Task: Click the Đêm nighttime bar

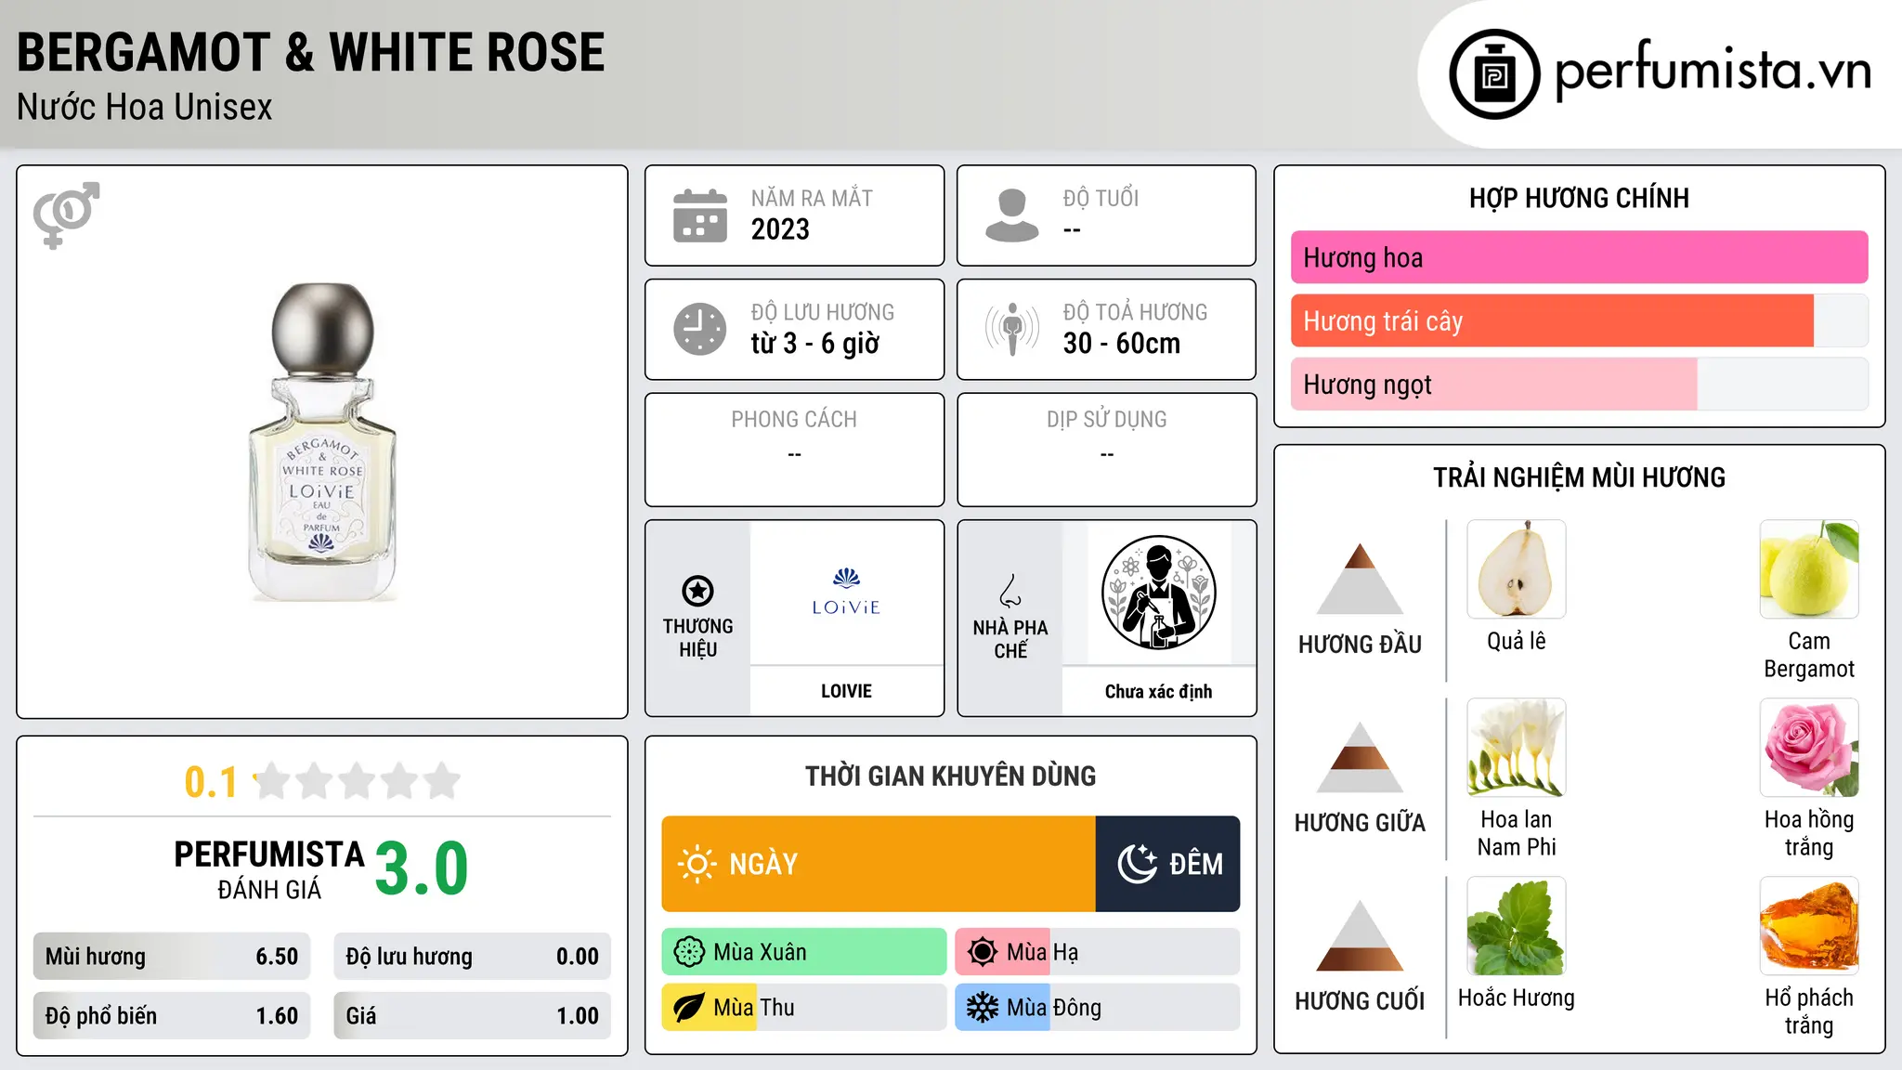Action: click(1167, 864)
